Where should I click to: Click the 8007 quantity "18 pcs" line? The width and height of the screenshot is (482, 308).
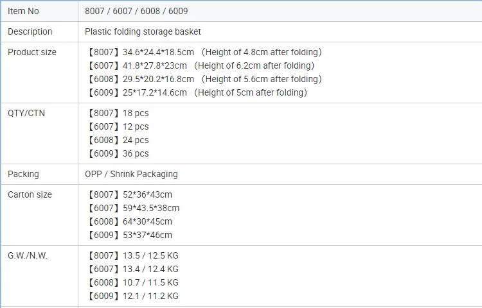[117, 113]
